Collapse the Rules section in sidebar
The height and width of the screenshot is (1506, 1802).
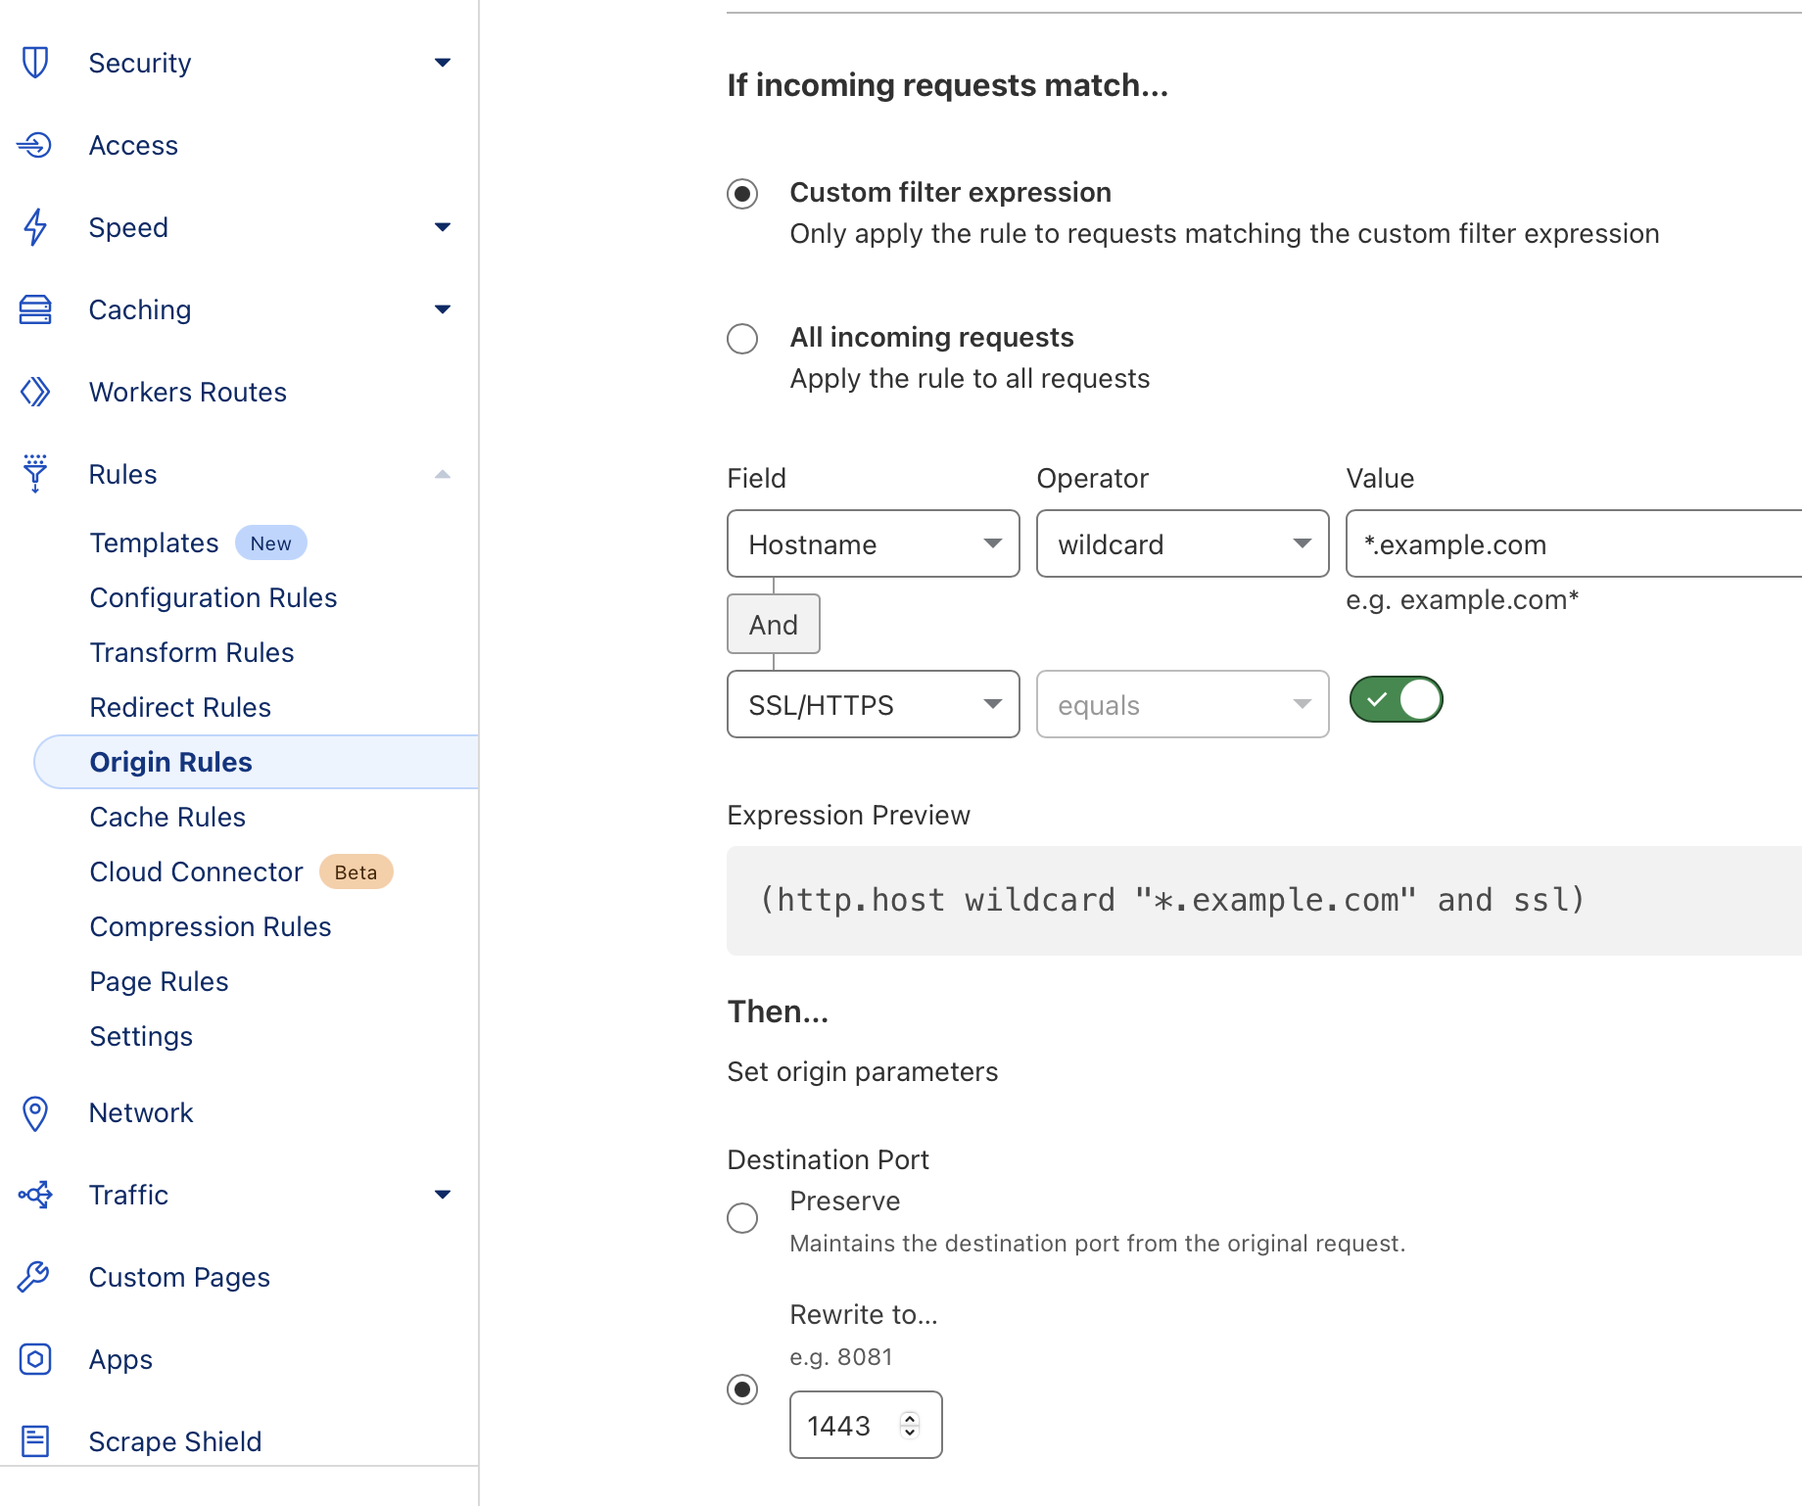443,474
